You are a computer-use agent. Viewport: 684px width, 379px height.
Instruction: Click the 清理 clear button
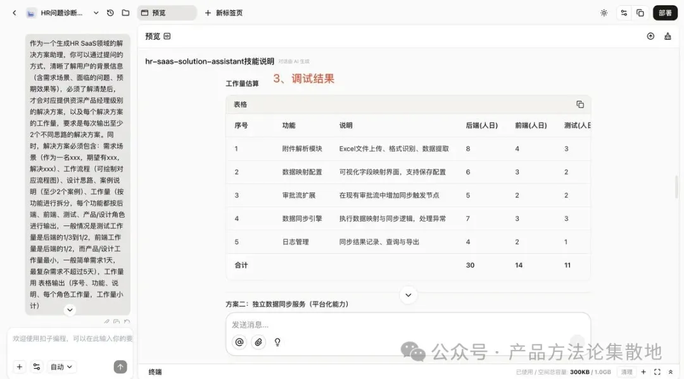coord(626,371)
